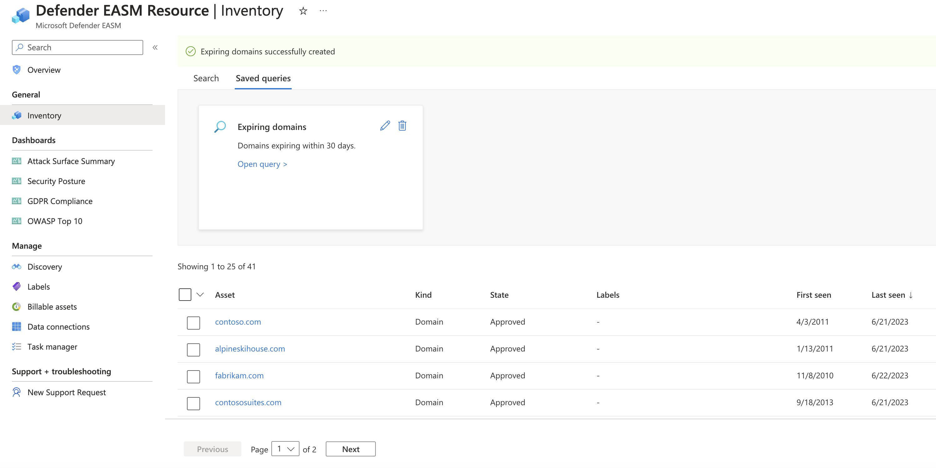Open query for Expiring domains
This screenshot has width=936, height=468.
[x=261, y=164]
